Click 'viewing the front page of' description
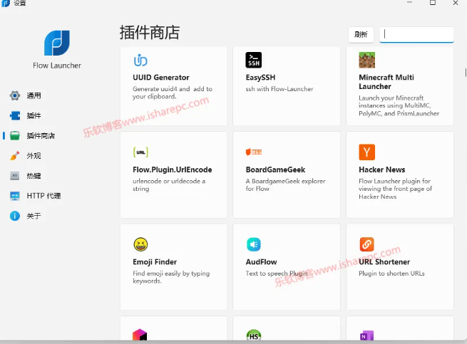 [x=395, y=189]
